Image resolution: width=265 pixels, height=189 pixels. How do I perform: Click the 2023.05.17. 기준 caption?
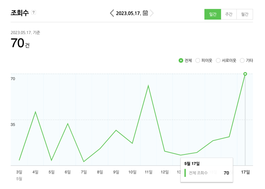(25, 32)
